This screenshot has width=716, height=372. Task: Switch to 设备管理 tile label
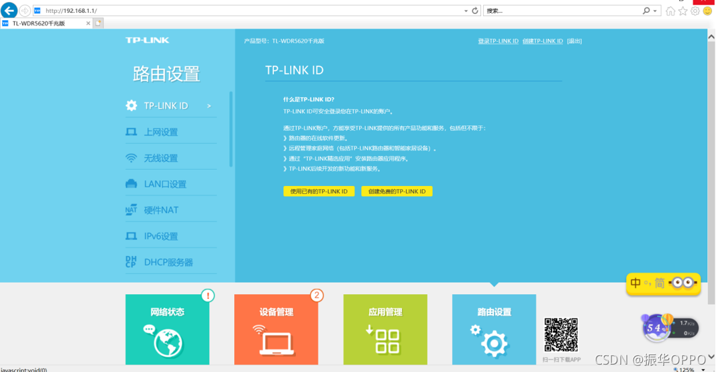pyautogui.click(x=276, y=312)
